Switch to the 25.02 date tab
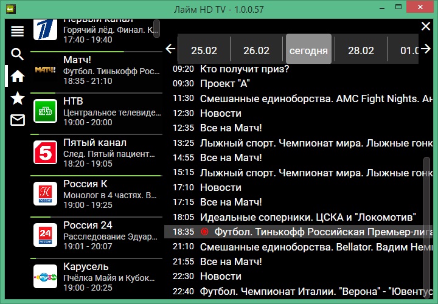This screenshot has width=438, height=304. coord(204,50)
